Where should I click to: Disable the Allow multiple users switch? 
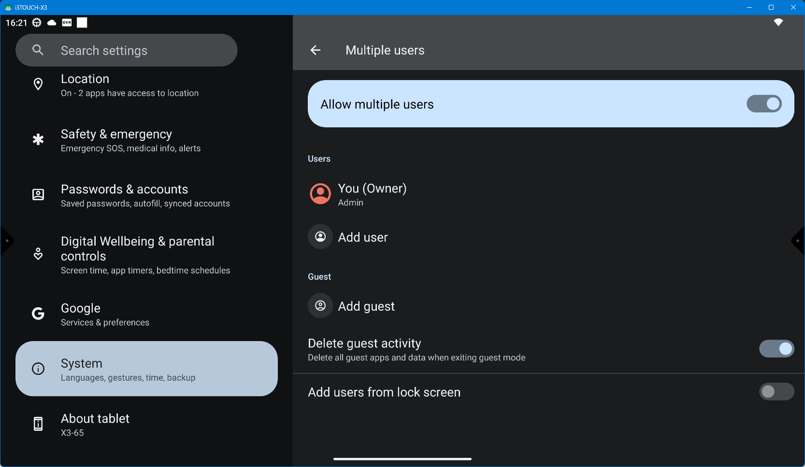pyautogui.click(x=763, y=104)
